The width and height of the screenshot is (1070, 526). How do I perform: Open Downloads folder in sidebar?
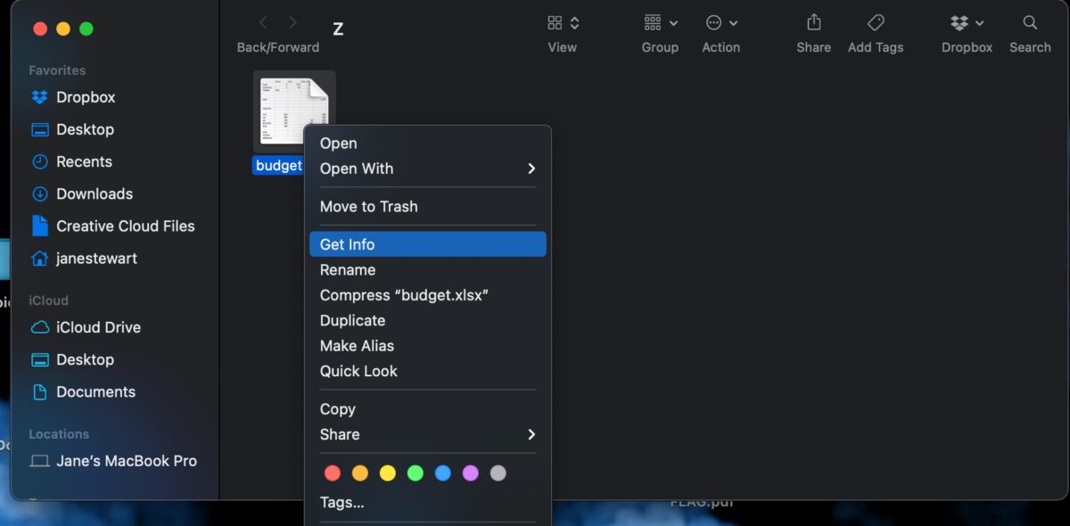95,193
